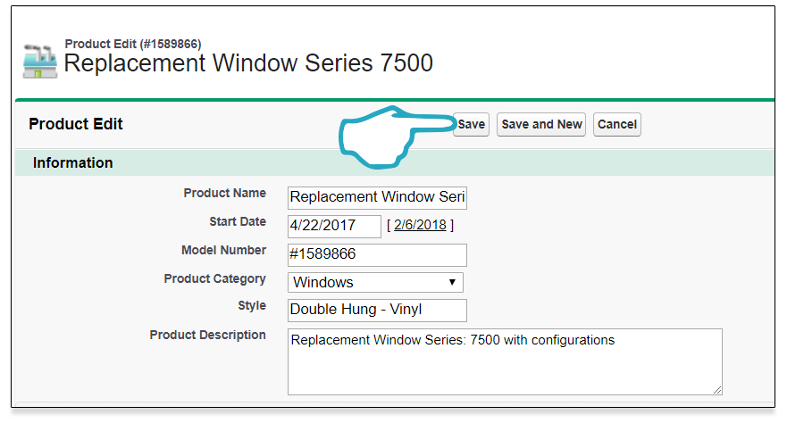This screenshot has height=423, width=787.
Task: Click the Save and New button
Action: pyautogui.click(x=541, y=124)
